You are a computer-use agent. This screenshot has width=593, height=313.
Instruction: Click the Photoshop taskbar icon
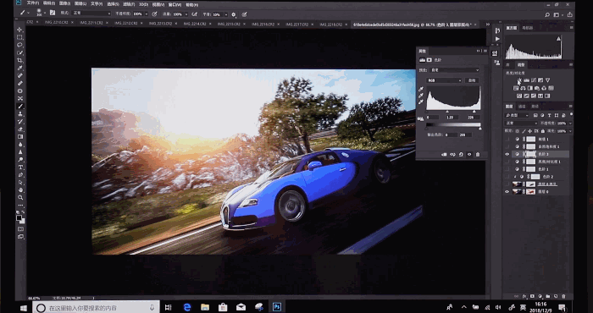coord(277,307)
